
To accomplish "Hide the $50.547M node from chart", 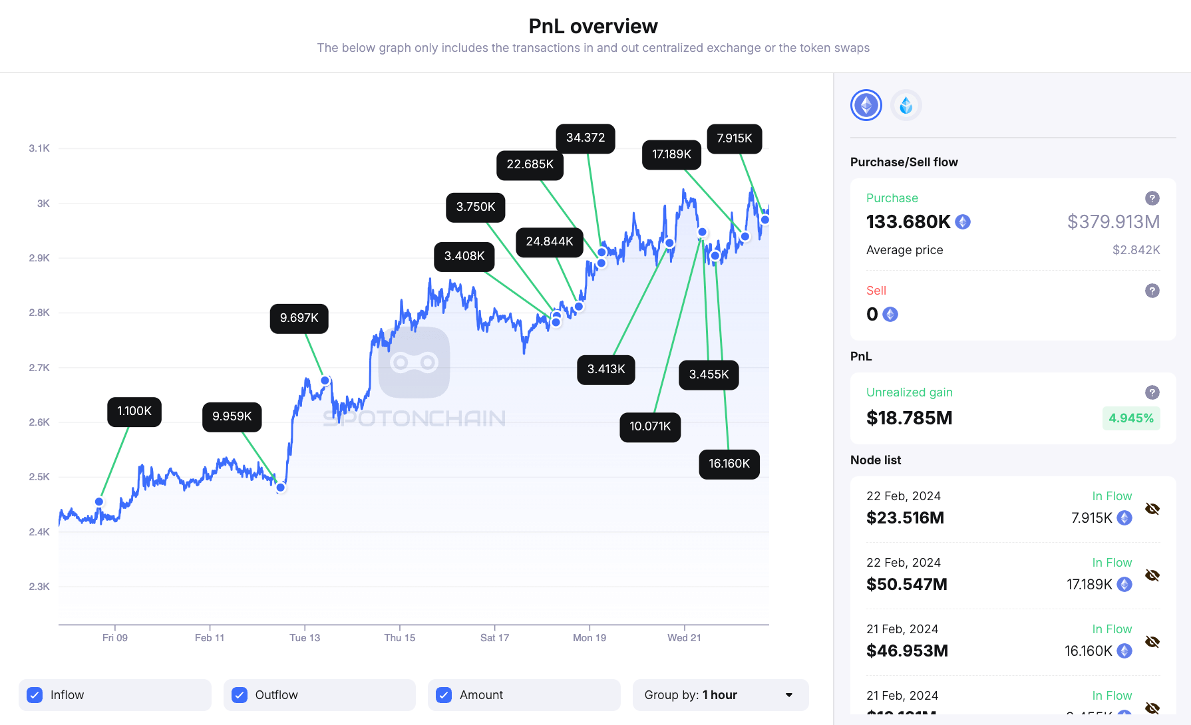I will (1152, 575).
